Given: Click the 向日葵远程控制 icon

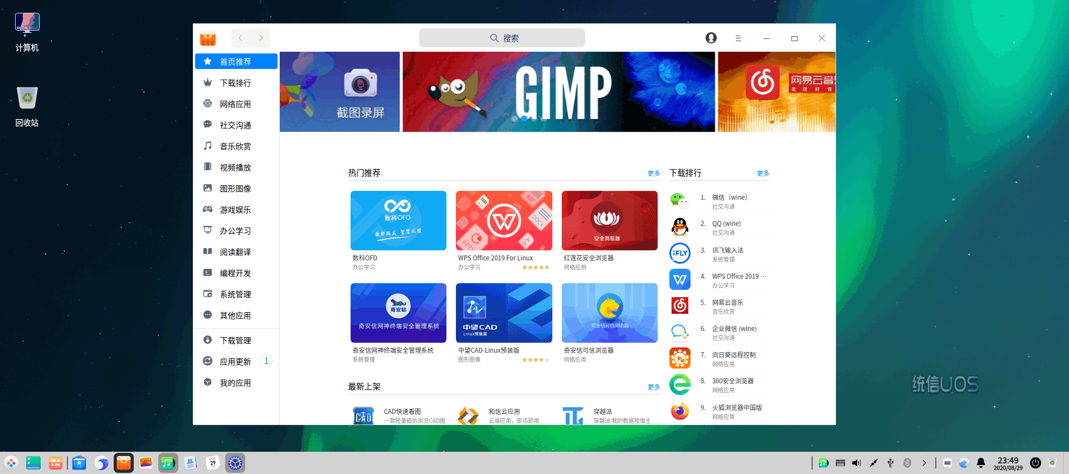Looking at the screenshot, I should click(x=679, y=358).
